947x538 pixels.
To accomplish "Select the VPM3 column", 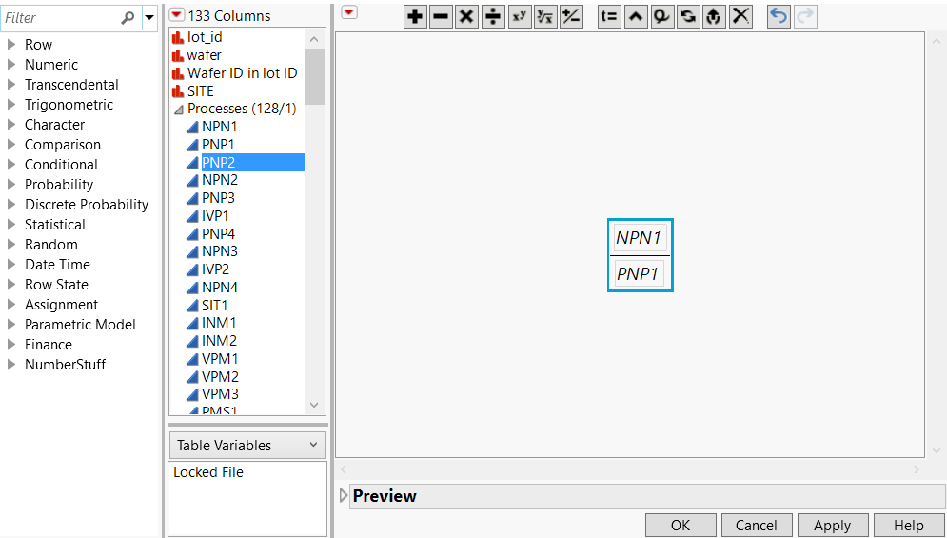I will (x=220, y=394).
